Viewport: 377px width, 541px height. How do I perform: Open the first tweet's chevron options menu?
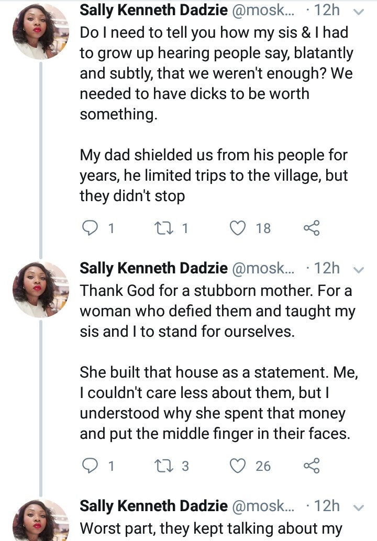click(x=359, y=10)
